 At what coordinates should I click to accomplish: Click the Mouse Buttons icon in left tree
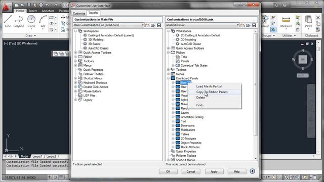click(80, 91)
